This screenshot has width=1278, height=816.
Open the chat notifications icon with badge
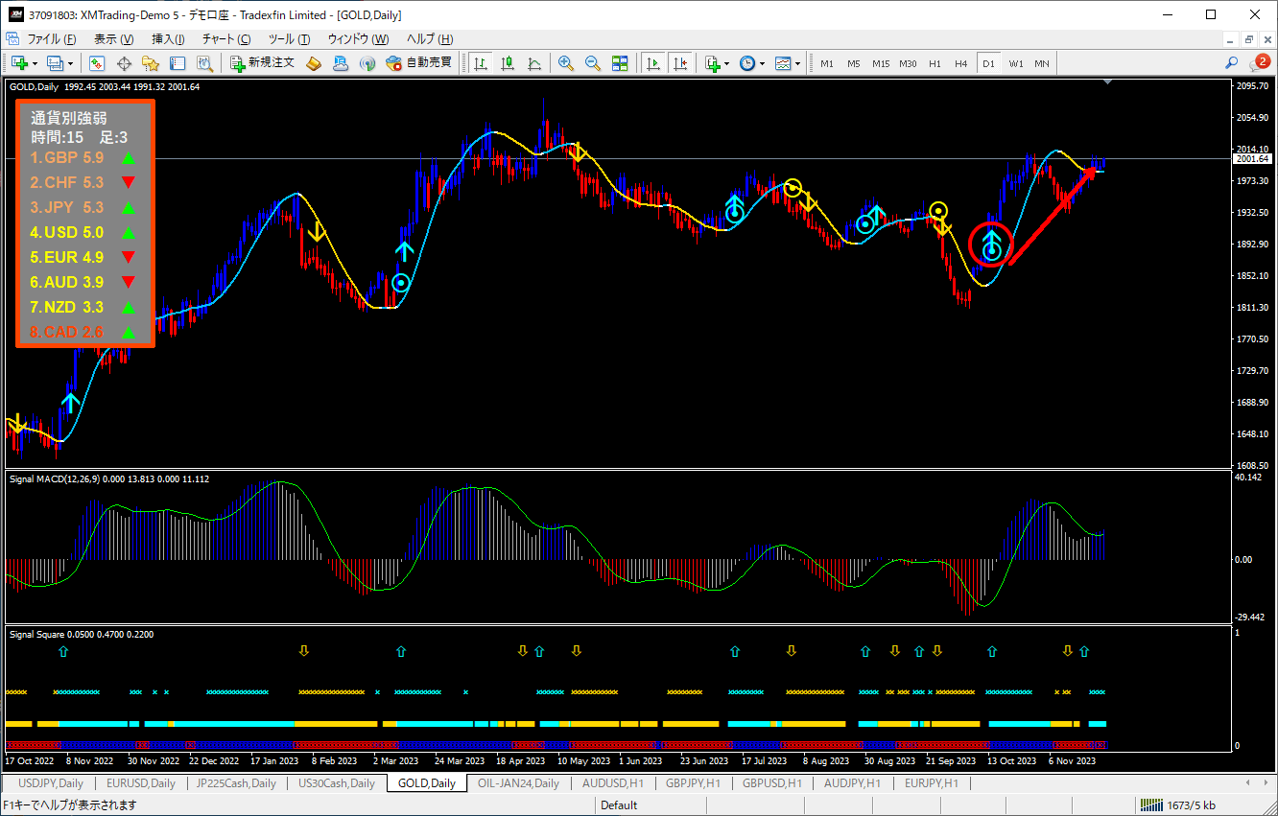[1259, 63]
